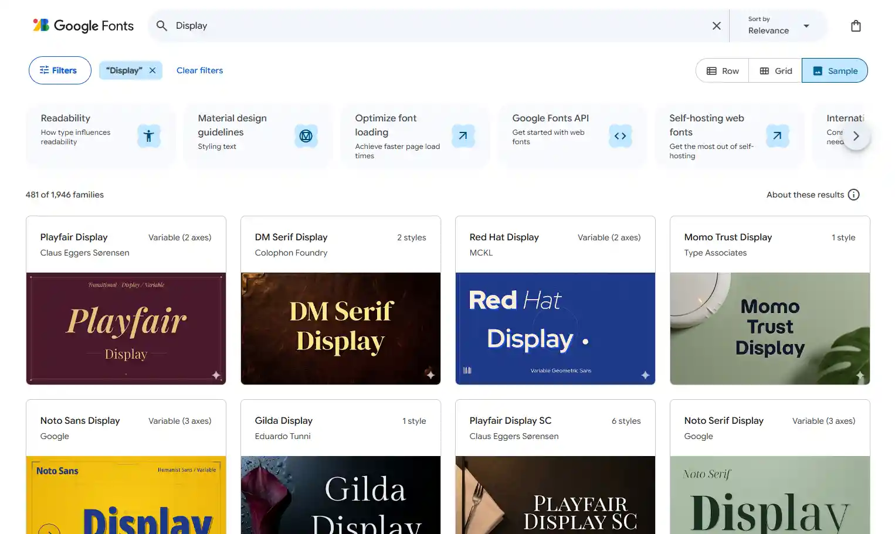Click the Material design guidelines icon
The image size is (895, 534).
click(306, 136)
